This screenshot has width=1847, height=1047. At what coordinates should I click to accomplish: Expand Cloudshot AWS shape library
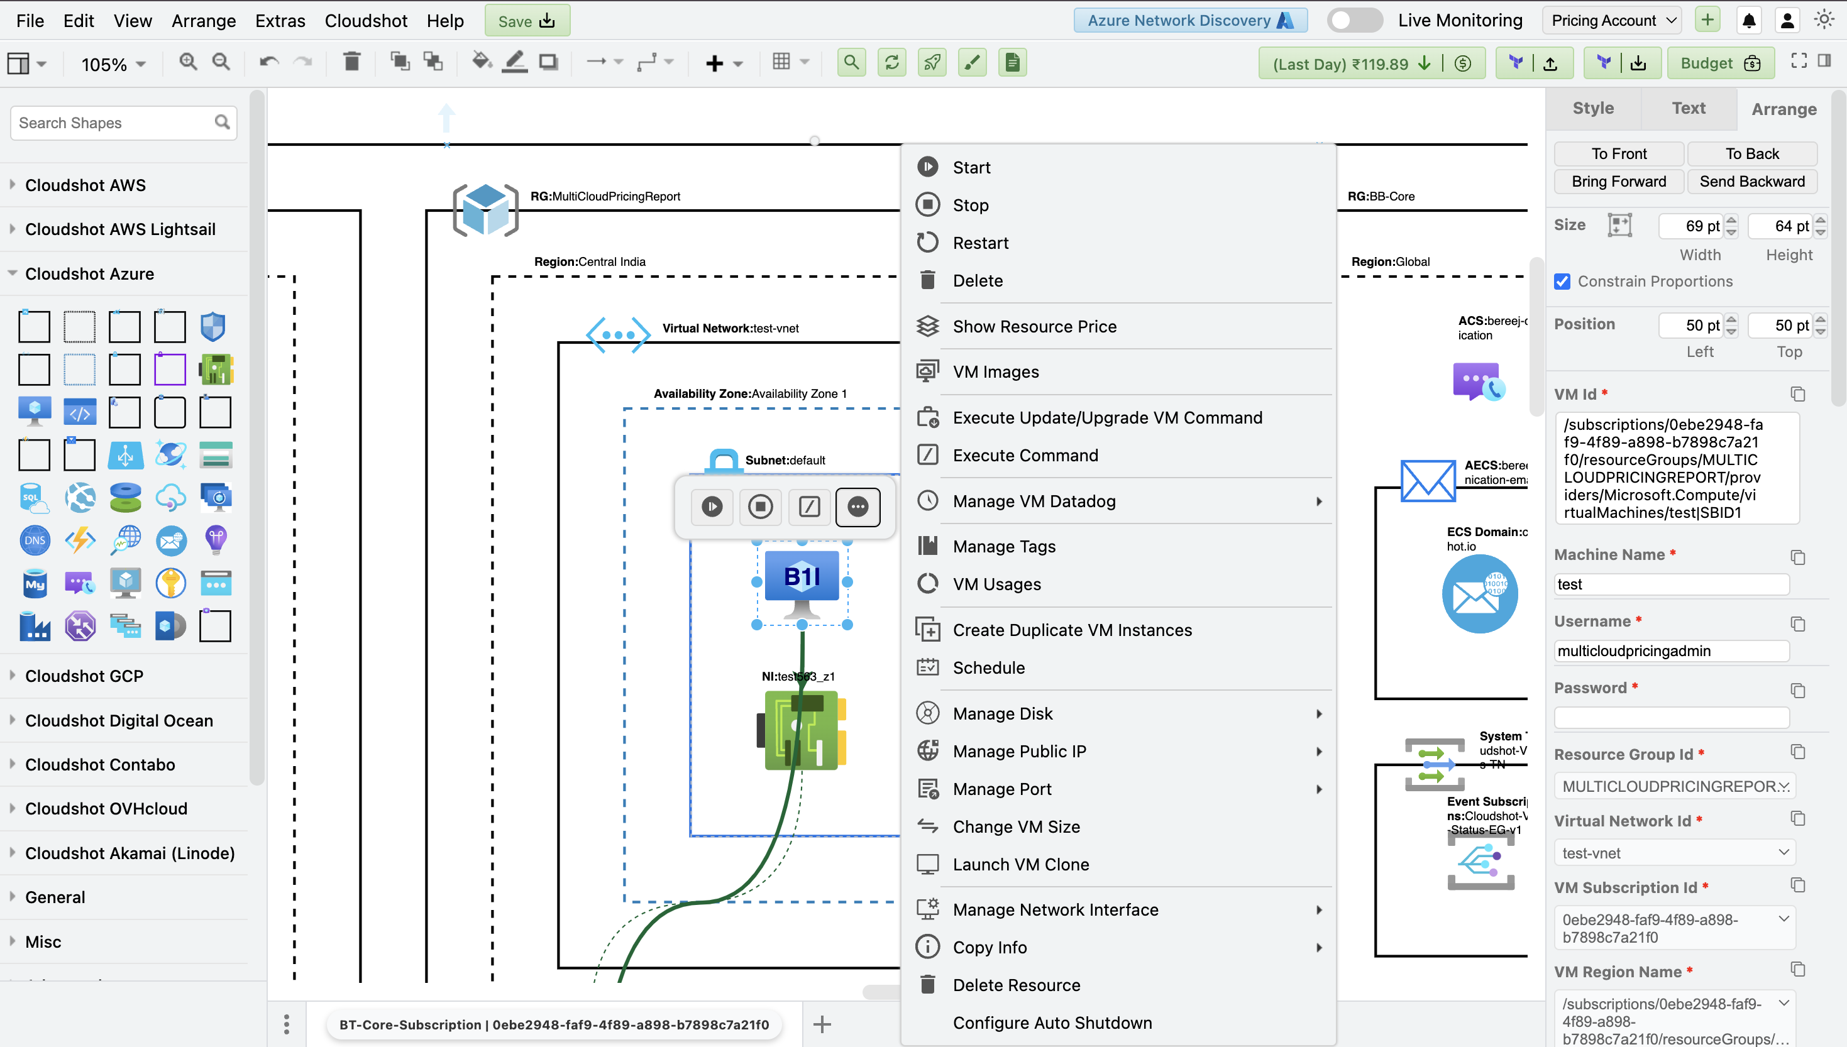pyautogui.click(x=85, y=185)
